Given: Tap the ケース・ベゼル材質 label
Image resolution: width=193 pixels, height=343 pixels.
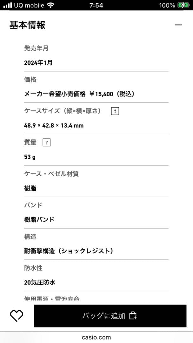Looking at the screenshot, I should pos(51,174).
